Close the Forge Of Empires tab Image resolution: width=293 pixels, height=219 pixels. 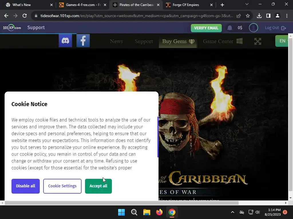(x=211, y=5)
